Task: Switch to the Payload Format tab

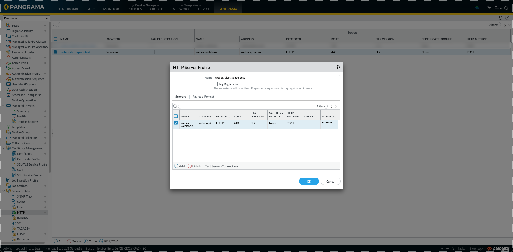Action: [203, 97]
